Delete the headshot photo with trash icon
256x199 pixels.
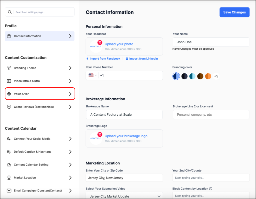pyautogui.click(x=100, y=42)
